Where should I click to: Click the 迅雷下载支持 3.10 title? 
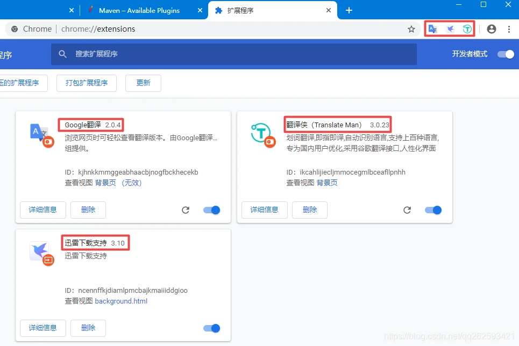click(95, 243)
